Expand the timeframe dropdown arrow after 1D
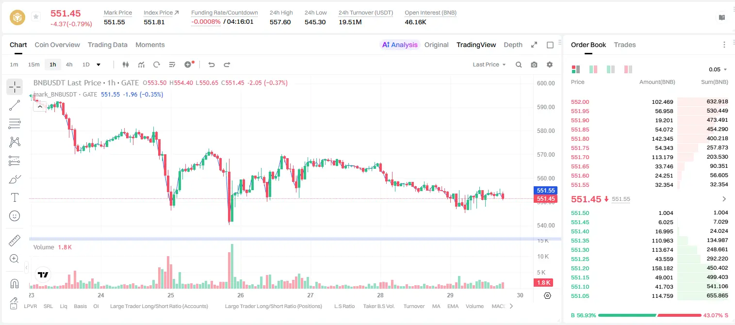 [x=98, y=65]
